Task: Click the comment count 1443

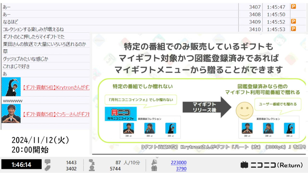Action: point(71,162)
